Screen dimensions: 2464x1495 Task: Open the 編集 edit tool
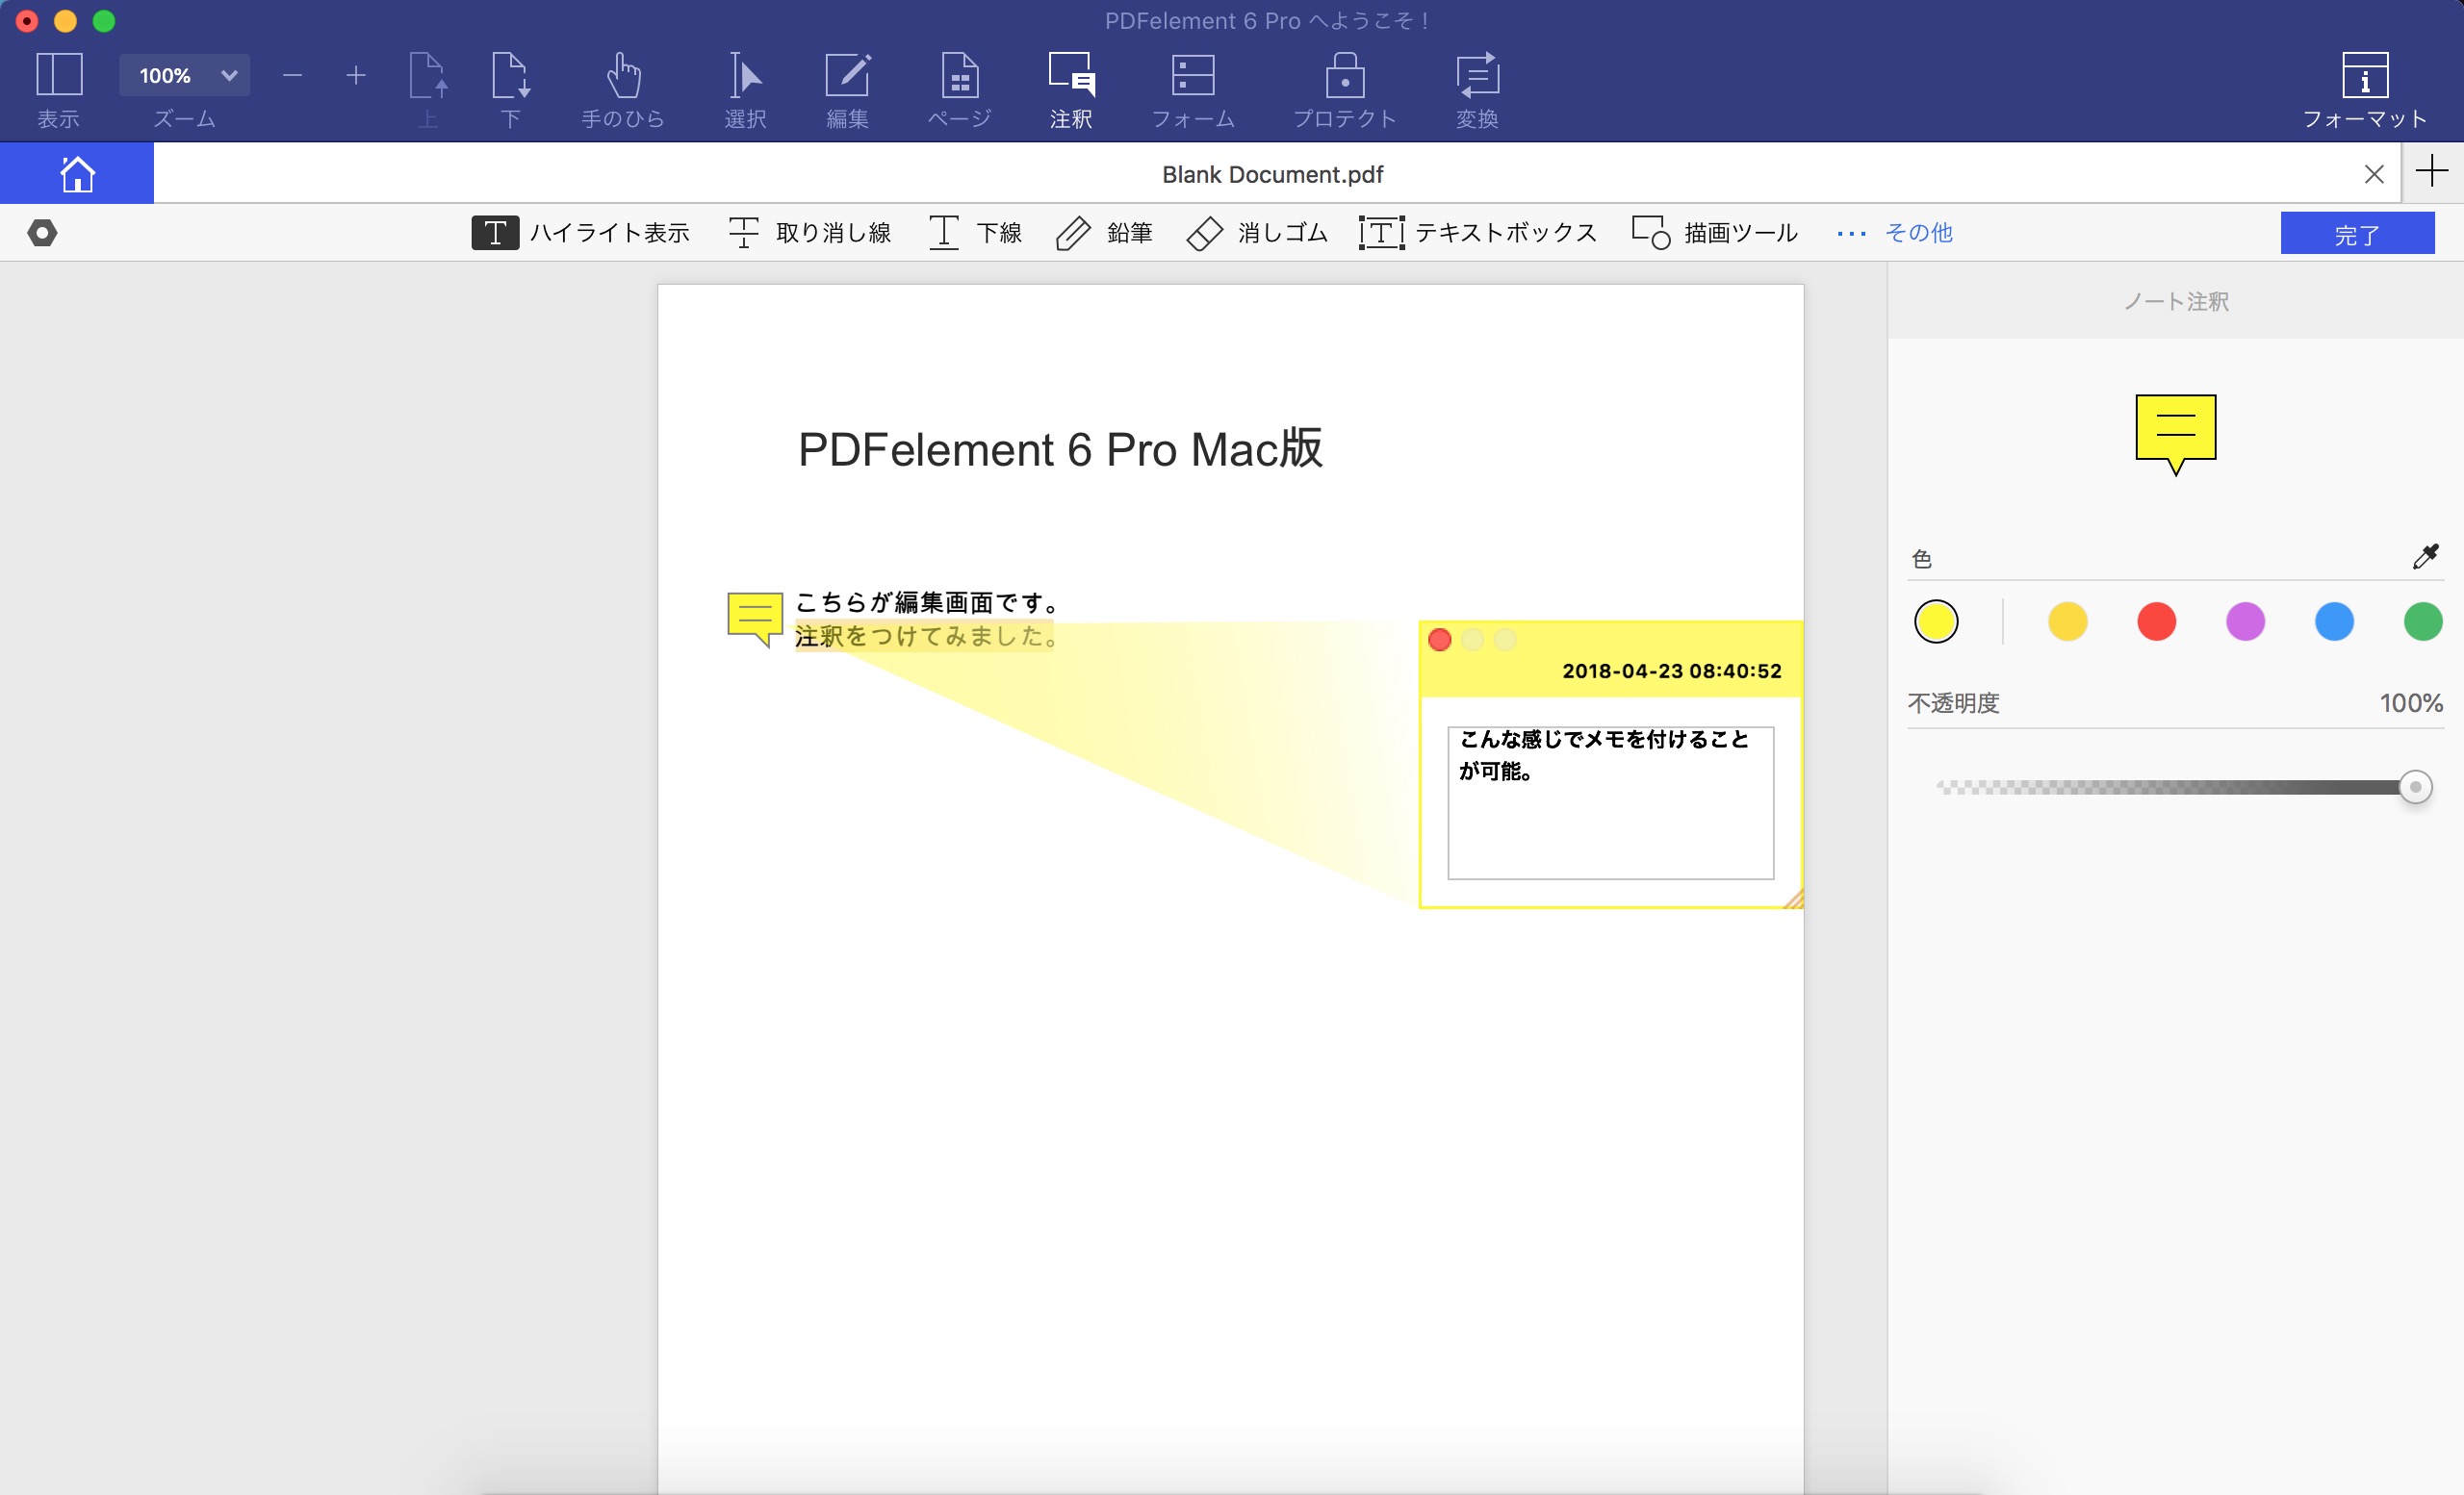847,75
